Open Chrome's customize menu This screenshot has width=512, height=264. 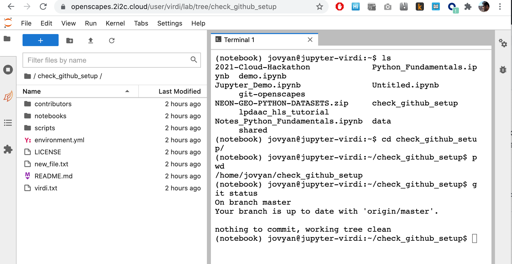coord(500,7)
